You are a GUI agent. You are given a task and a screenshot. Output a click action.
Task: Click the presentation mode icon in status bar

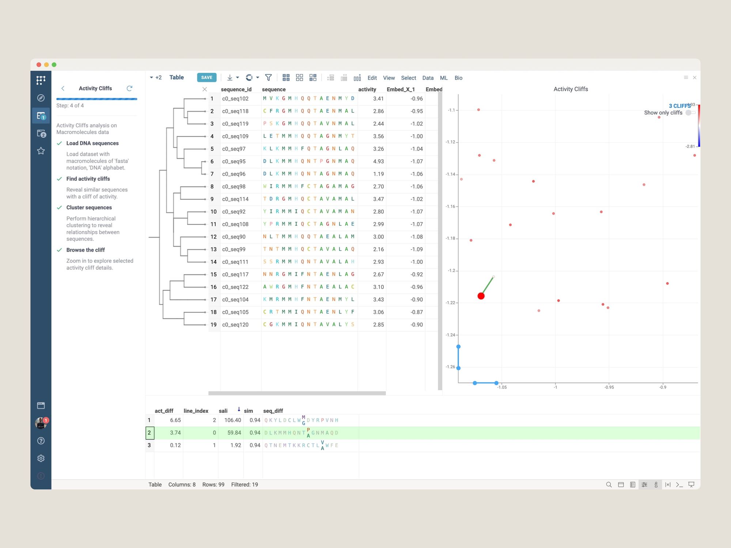692,484
